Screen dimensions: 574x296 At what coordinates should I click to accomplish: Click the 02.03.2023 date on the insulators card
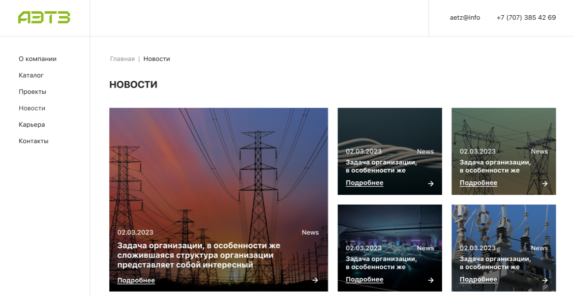(478, 248)
